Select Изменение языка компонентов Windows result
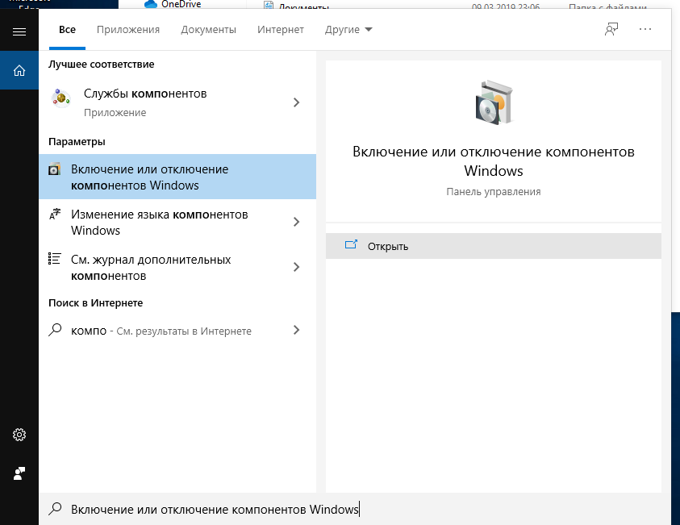 pyautogui.click(x=177, y=222)
